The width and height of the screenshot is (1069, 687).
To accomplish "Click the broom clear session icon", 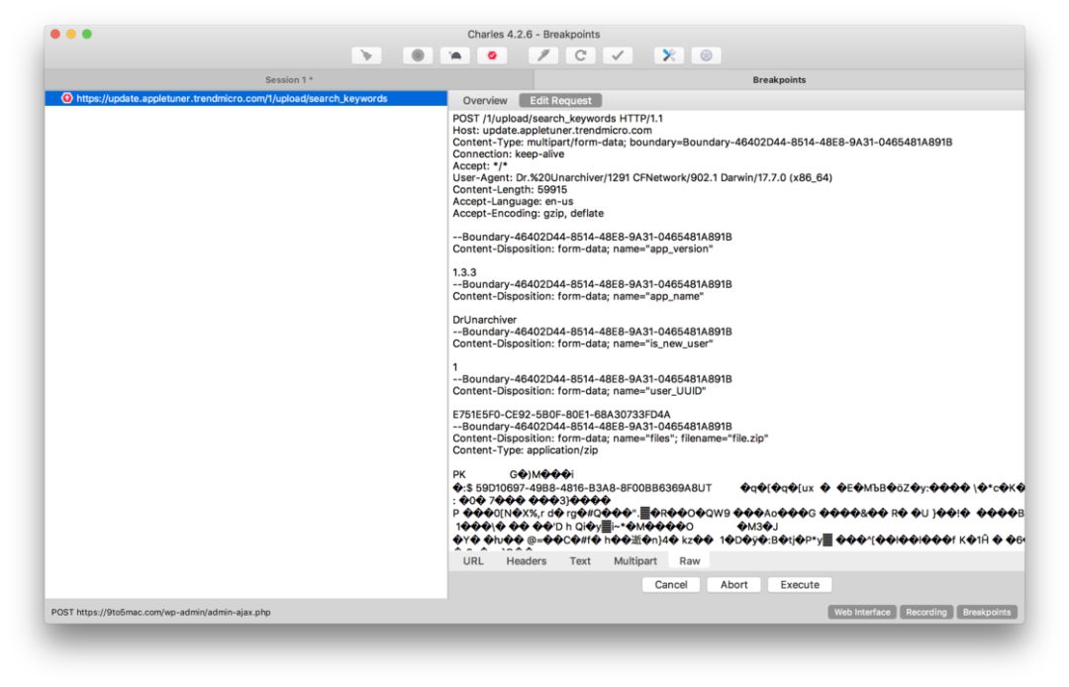I will click(366, 55).
